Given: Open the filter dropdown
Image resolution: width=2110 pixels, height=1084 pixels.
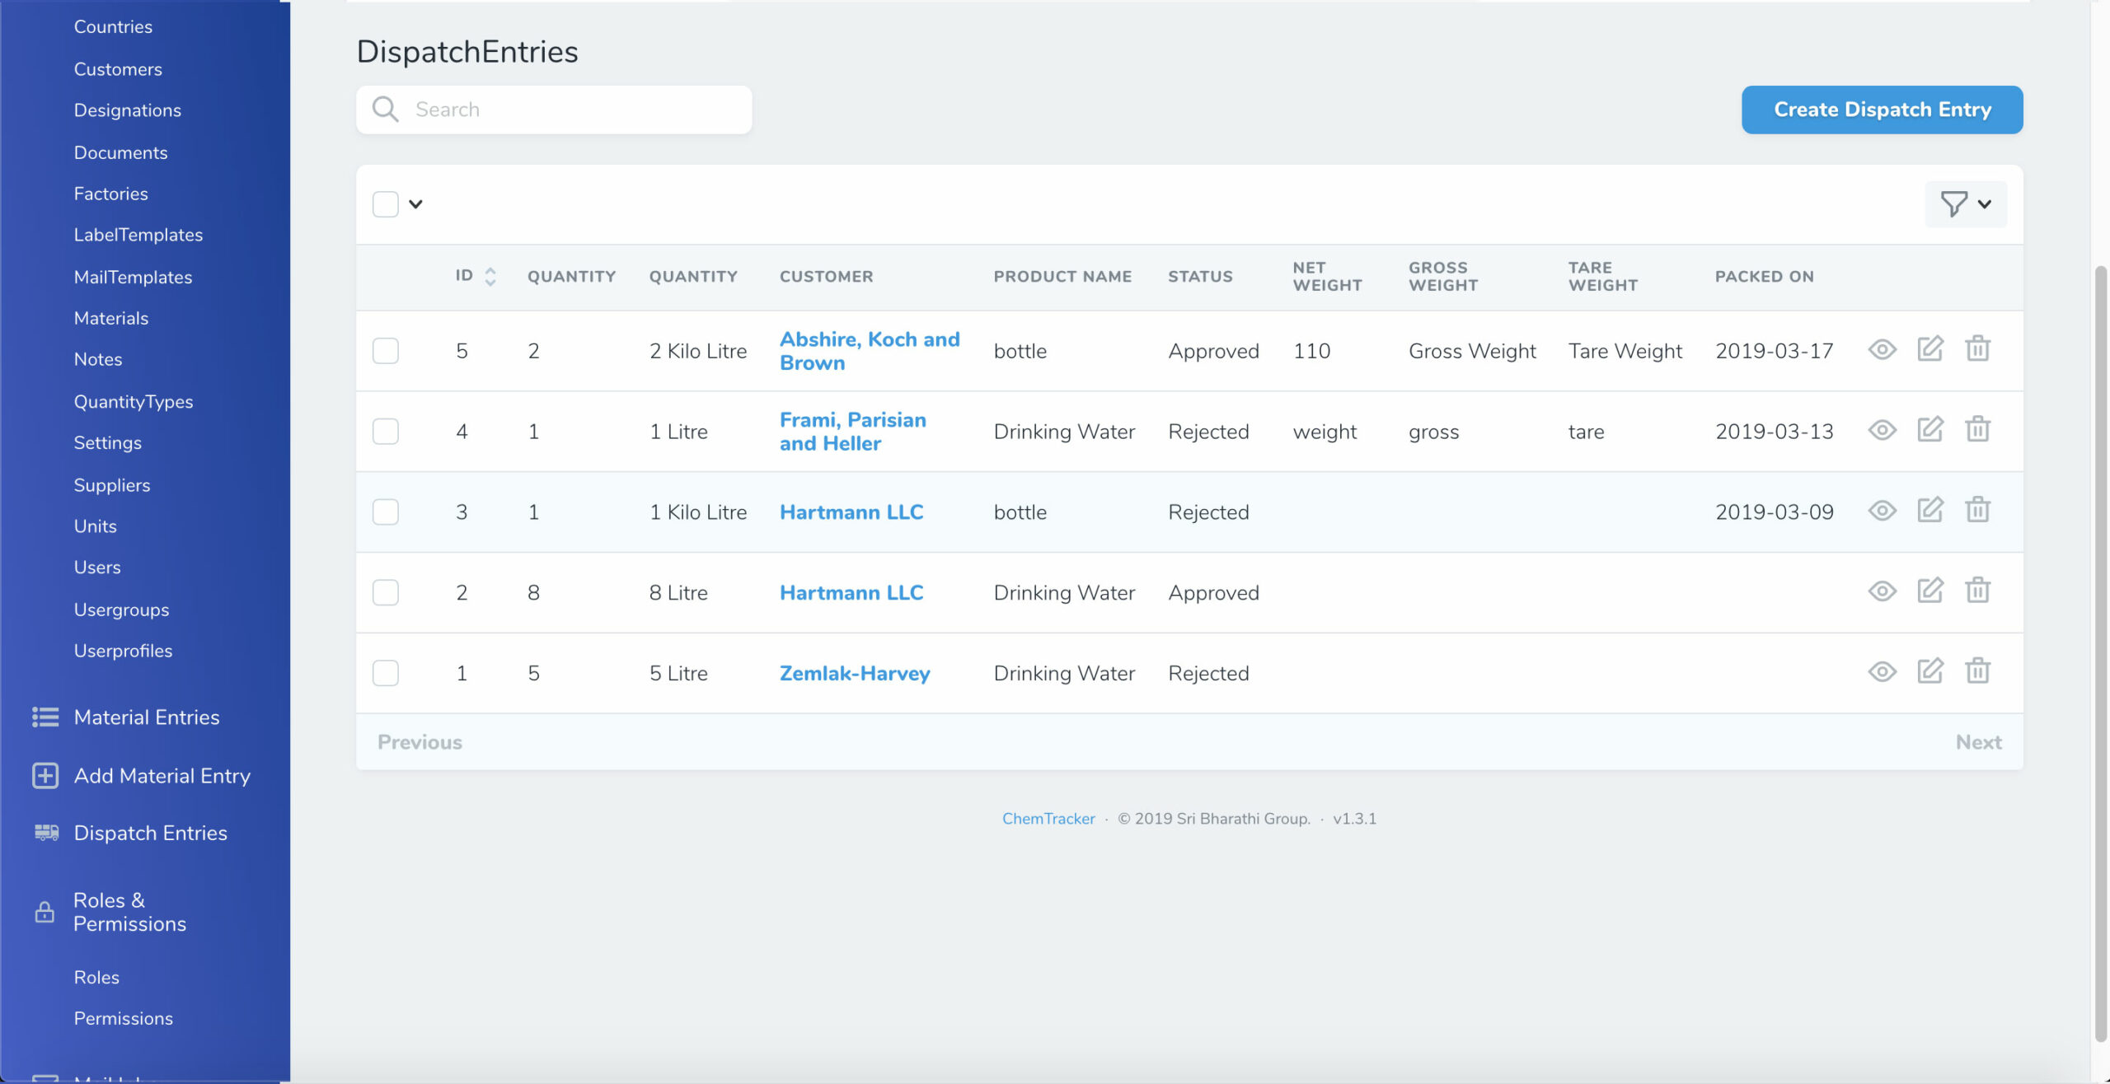Looking at the screenshot, I should (1965, 204).
